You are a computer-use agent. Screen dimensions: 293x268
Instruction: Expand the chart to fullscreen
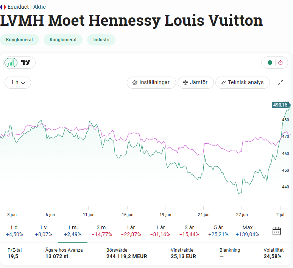(280, 83)
